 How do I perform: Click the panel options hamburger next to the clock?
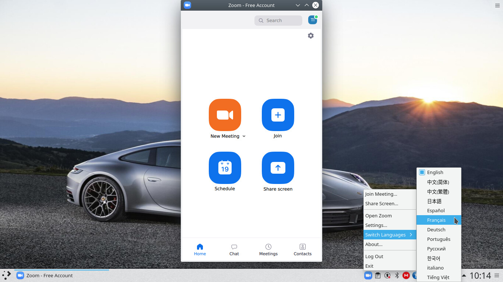497,275
